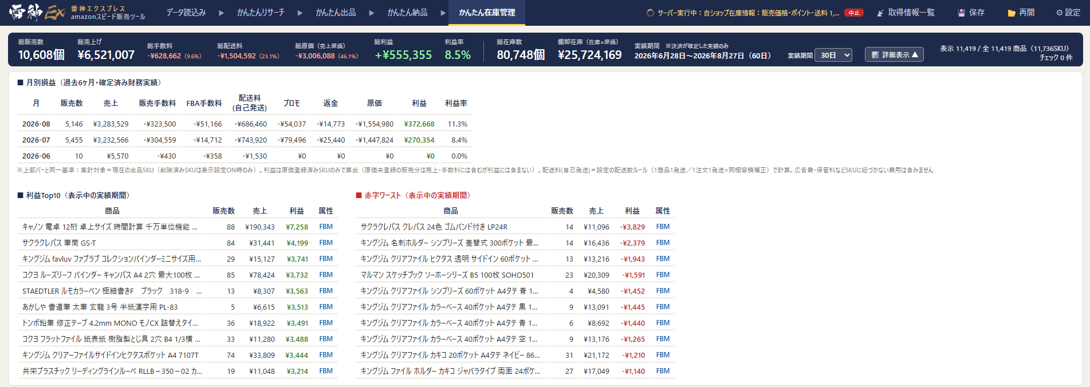Image resolution: width=1090 pixels, height=387 pixels.
Task: Click FBM in the キヤノン 電卓 row
Action: [326, 227]
